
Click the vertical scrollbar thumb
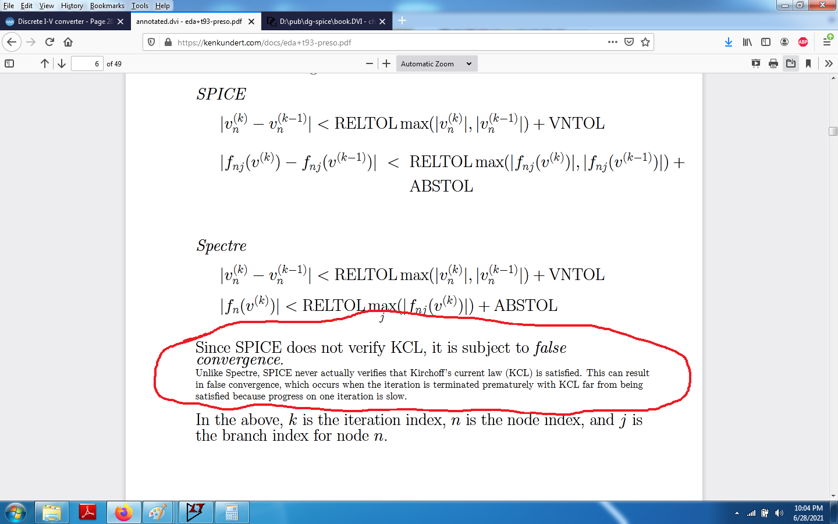(833, 132)
